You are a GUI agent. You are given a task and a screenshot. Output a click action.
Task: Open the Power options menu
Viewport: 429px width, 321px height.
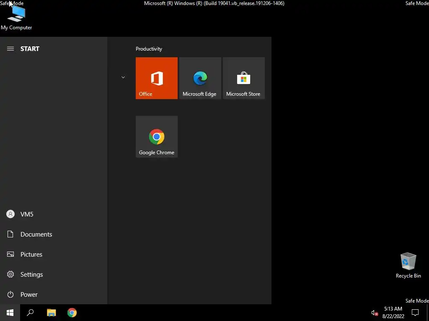(54, 295)
